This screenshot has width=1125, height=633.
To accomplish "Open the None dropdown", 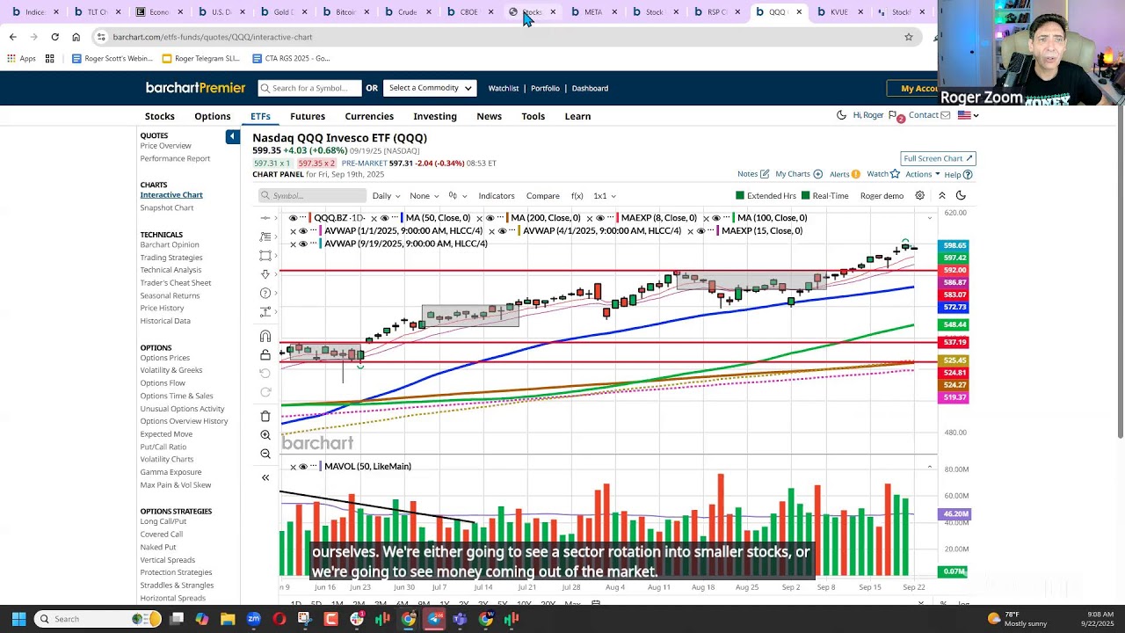I will pyautogui.click(x=424, y=196).
